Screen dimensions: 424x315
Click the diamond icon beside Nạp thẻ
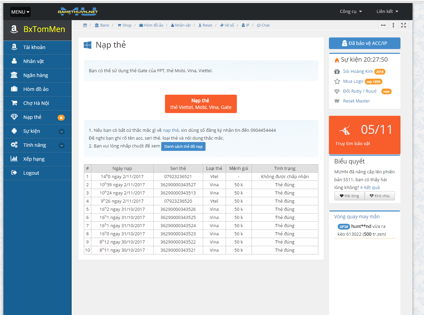[14, 117]
